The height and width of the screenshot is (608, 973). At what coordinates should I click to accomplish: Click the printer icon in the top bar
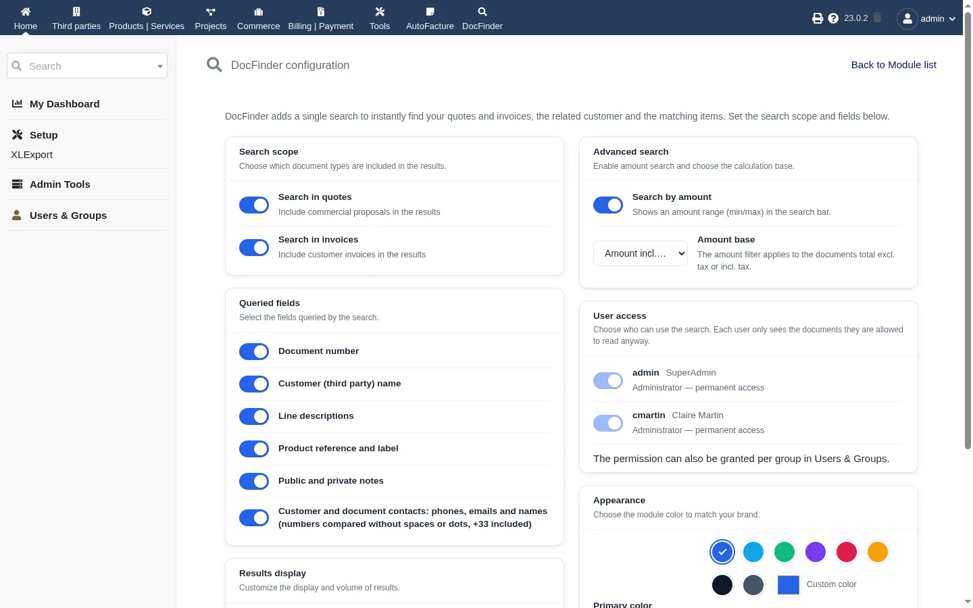tap(818, 18)
